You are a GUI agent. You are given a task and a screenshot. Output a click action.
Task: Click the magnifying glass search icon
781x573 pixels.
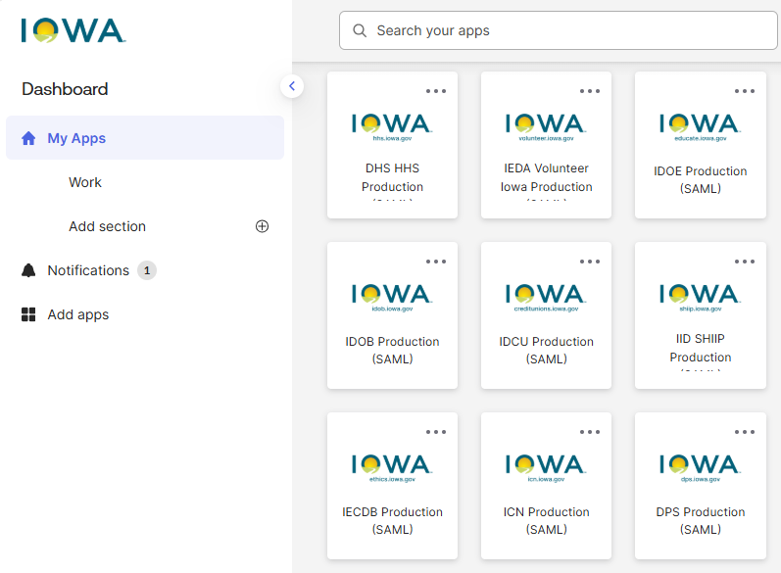360,30
